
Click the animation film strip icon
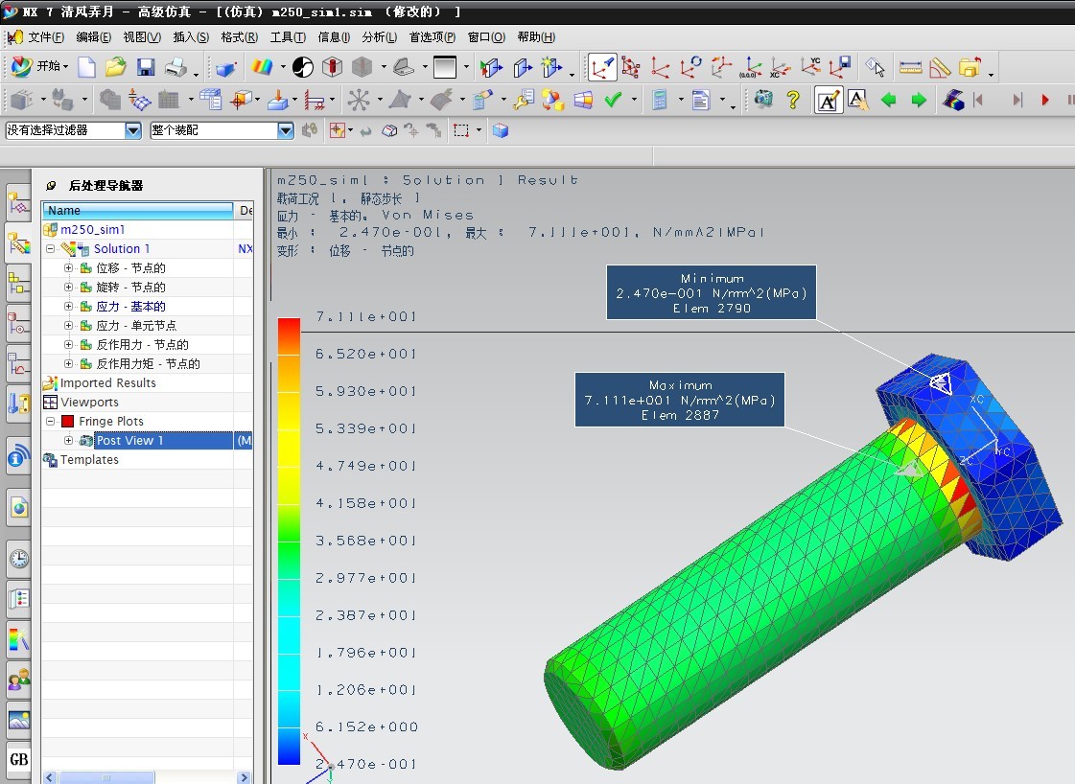(x=953, y=100)
